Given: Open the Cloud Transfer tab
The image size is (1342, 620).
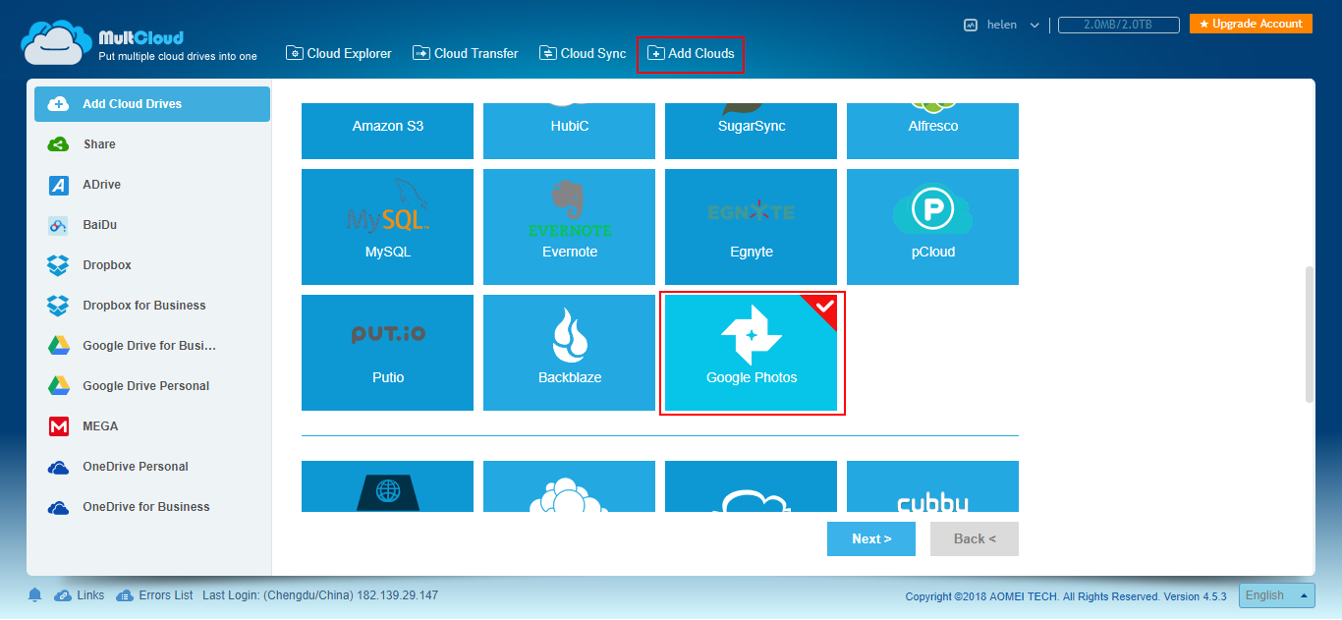Looking at the screenshot, I should [x=466, y=54].
